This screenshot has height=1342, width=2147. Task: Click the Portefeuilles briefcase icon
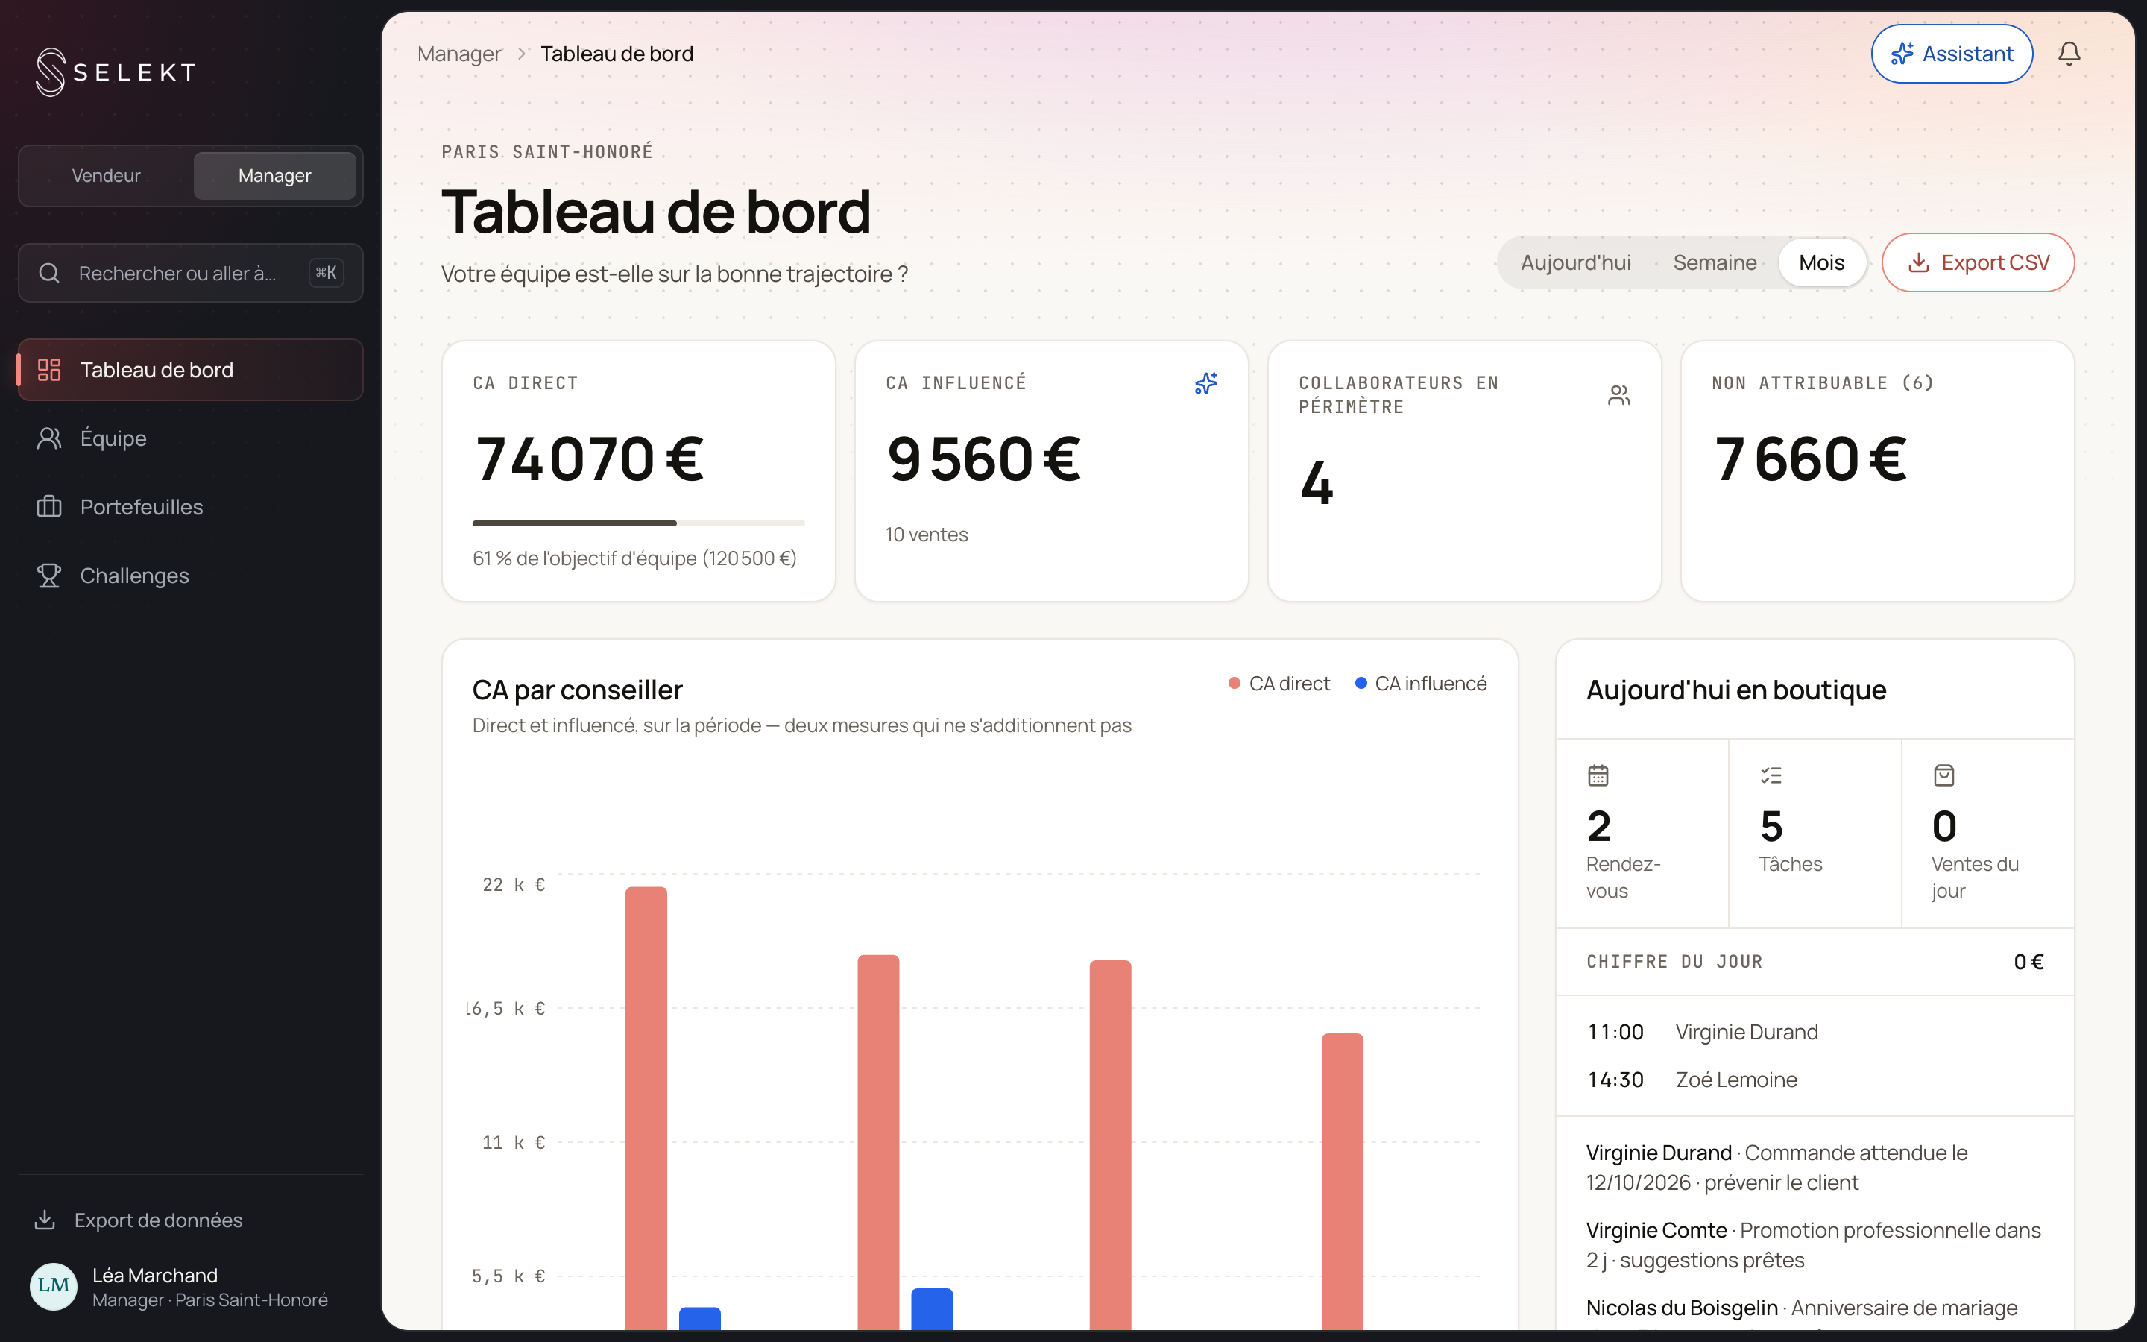tap(48, 507)
